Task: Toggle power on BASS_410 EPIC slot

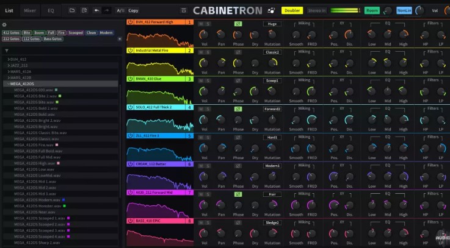Action: [x=130, y=221]
